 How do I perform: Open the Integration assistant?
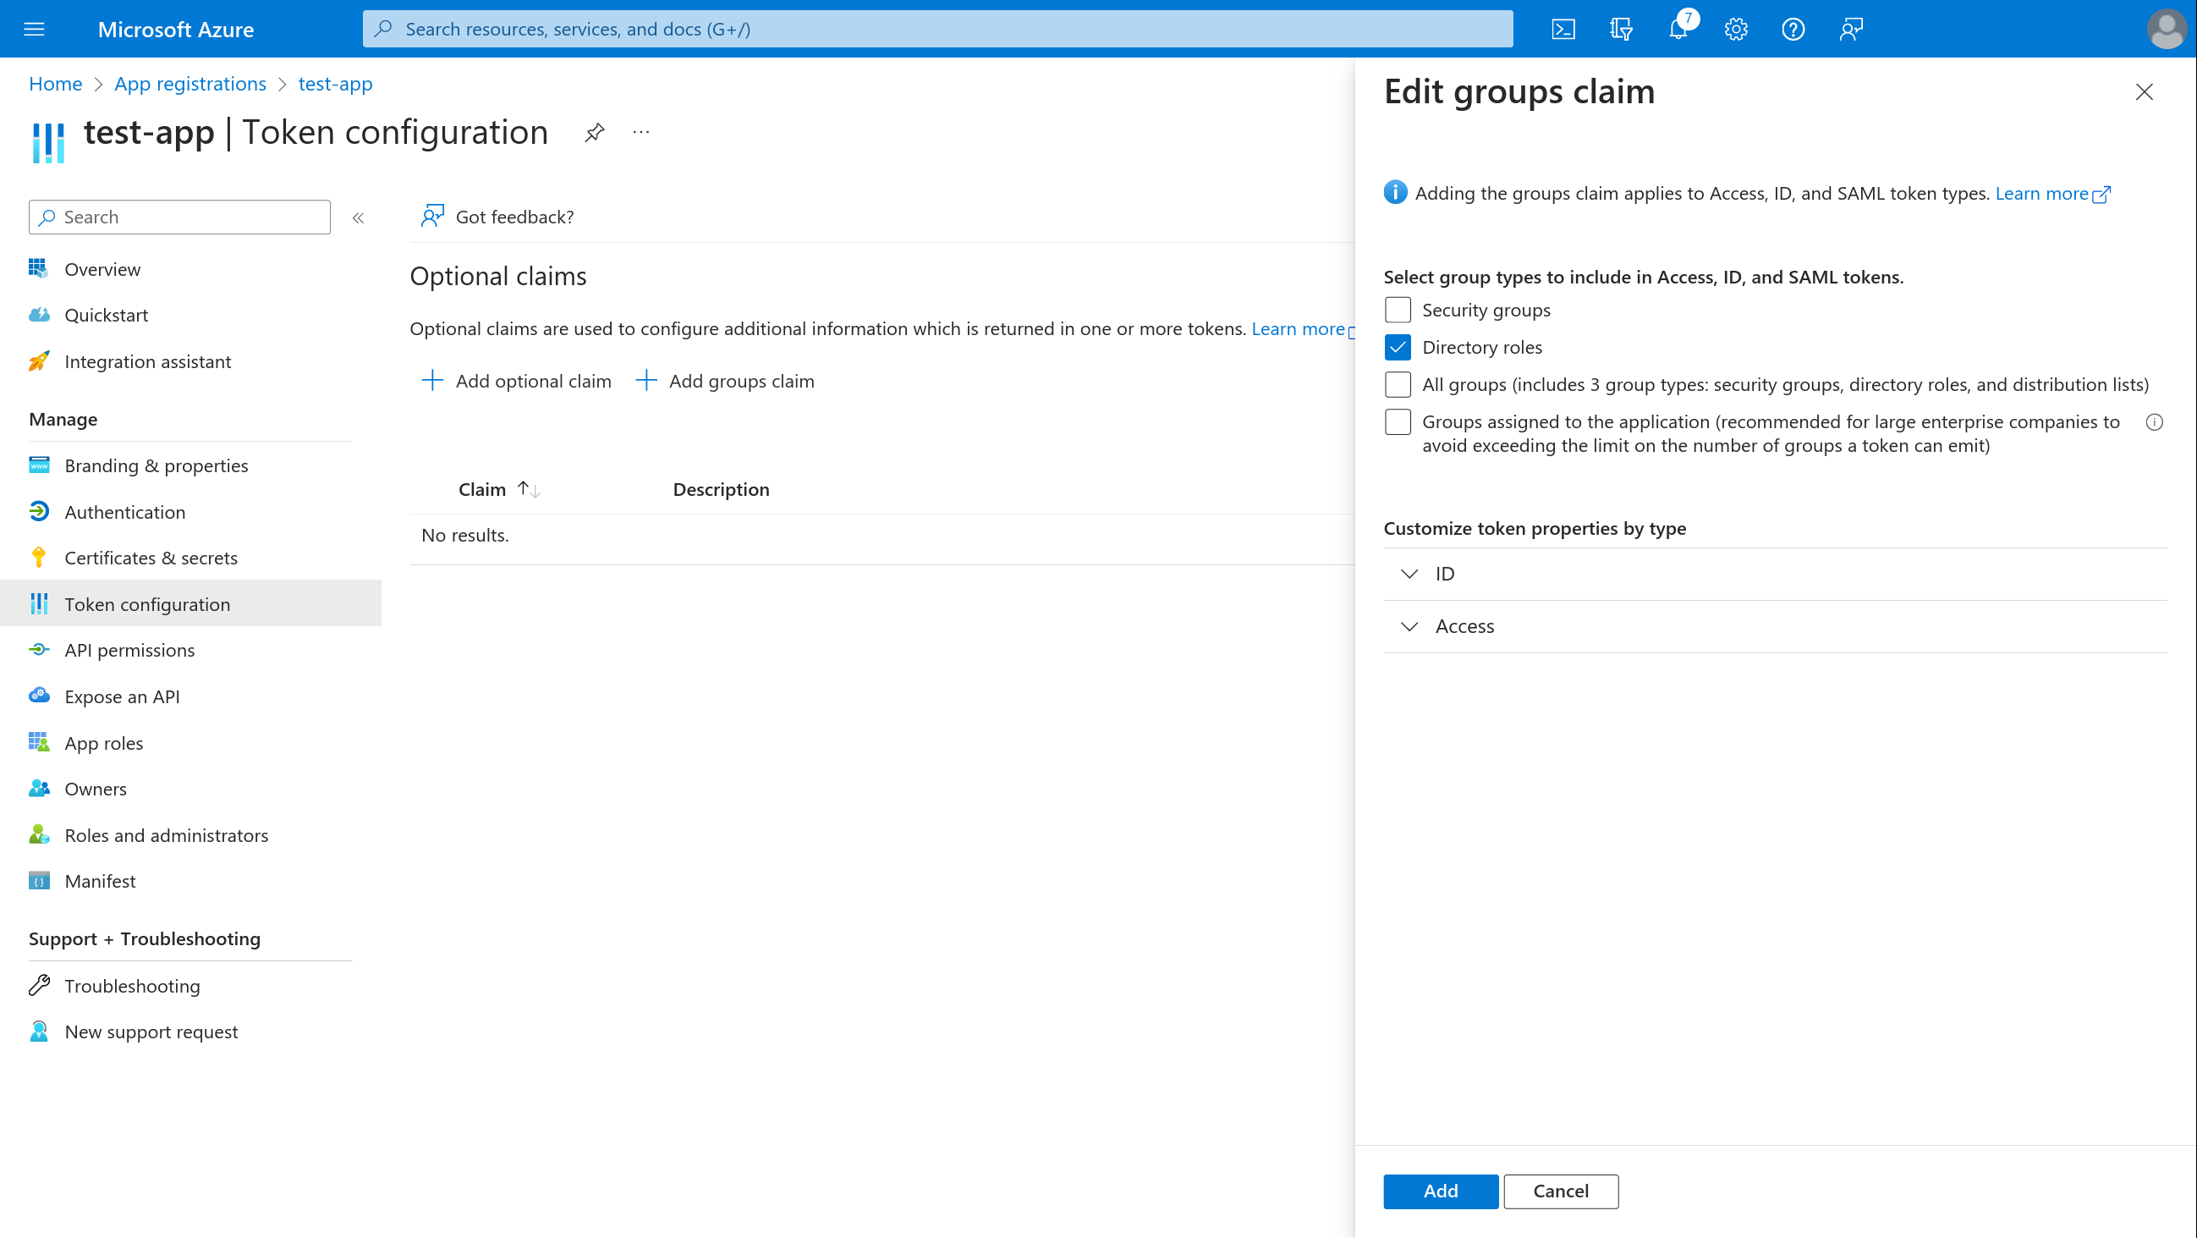tap(146, 360)
